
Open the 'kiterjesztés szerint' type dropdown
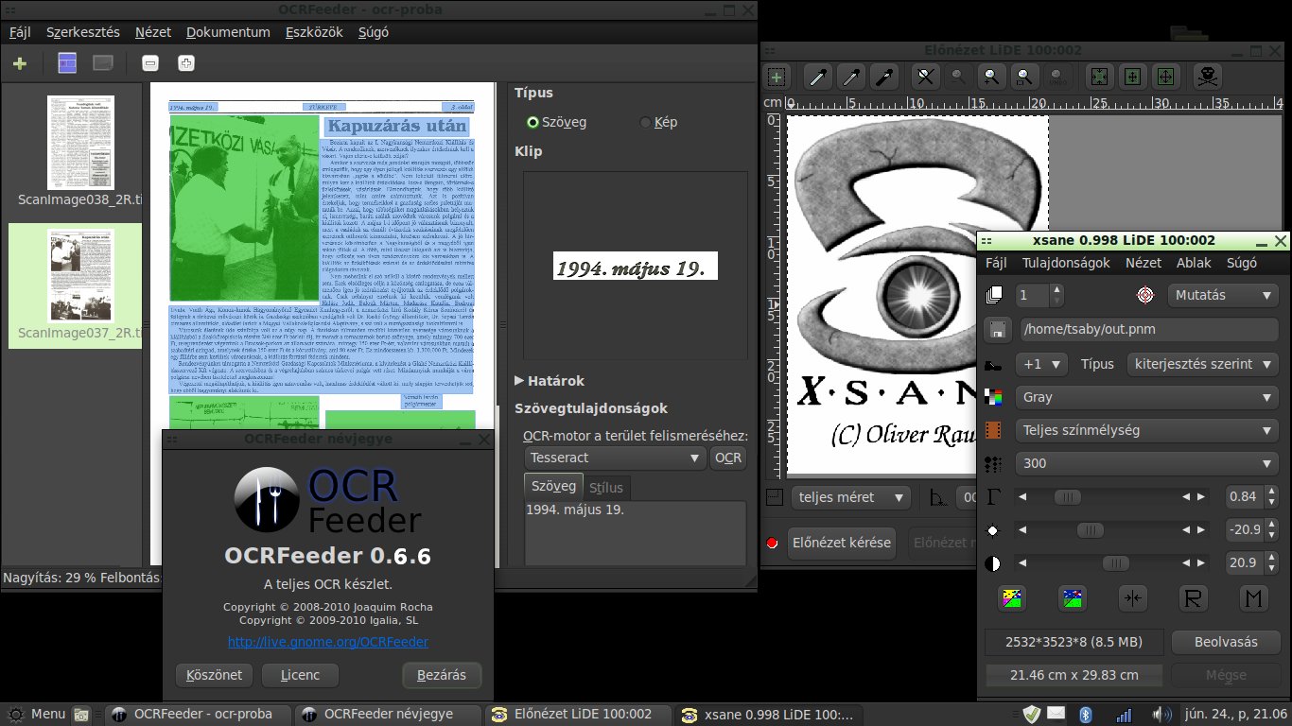[x=1203, y=364]
